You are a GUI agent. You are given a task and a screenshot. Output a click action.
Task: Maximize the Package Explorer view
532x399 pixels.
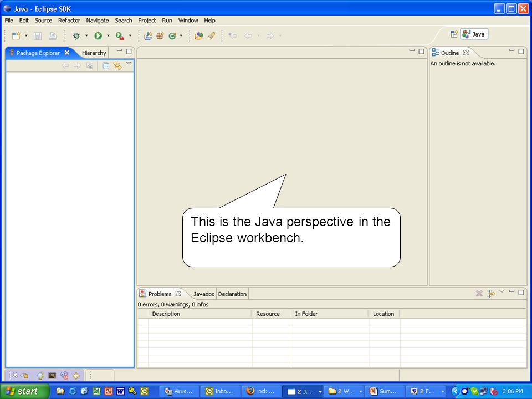[129, 51]
